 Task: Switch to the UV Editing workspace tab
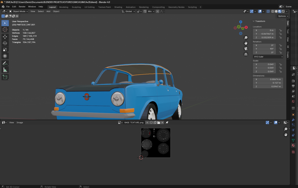point(89,7)
